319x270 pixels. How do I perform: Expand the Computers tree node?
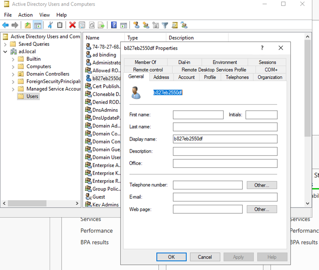13,67
